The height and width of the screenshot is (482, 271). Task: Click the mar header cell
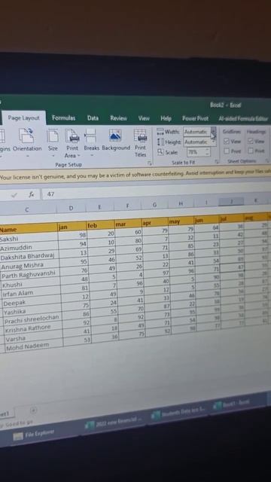click(129, 224)
